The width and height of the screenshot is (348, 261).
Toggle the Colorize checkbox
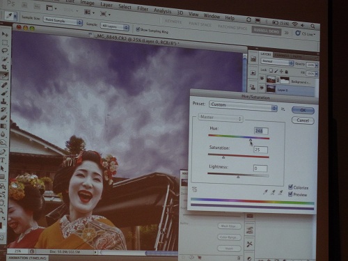coord(290,187)
